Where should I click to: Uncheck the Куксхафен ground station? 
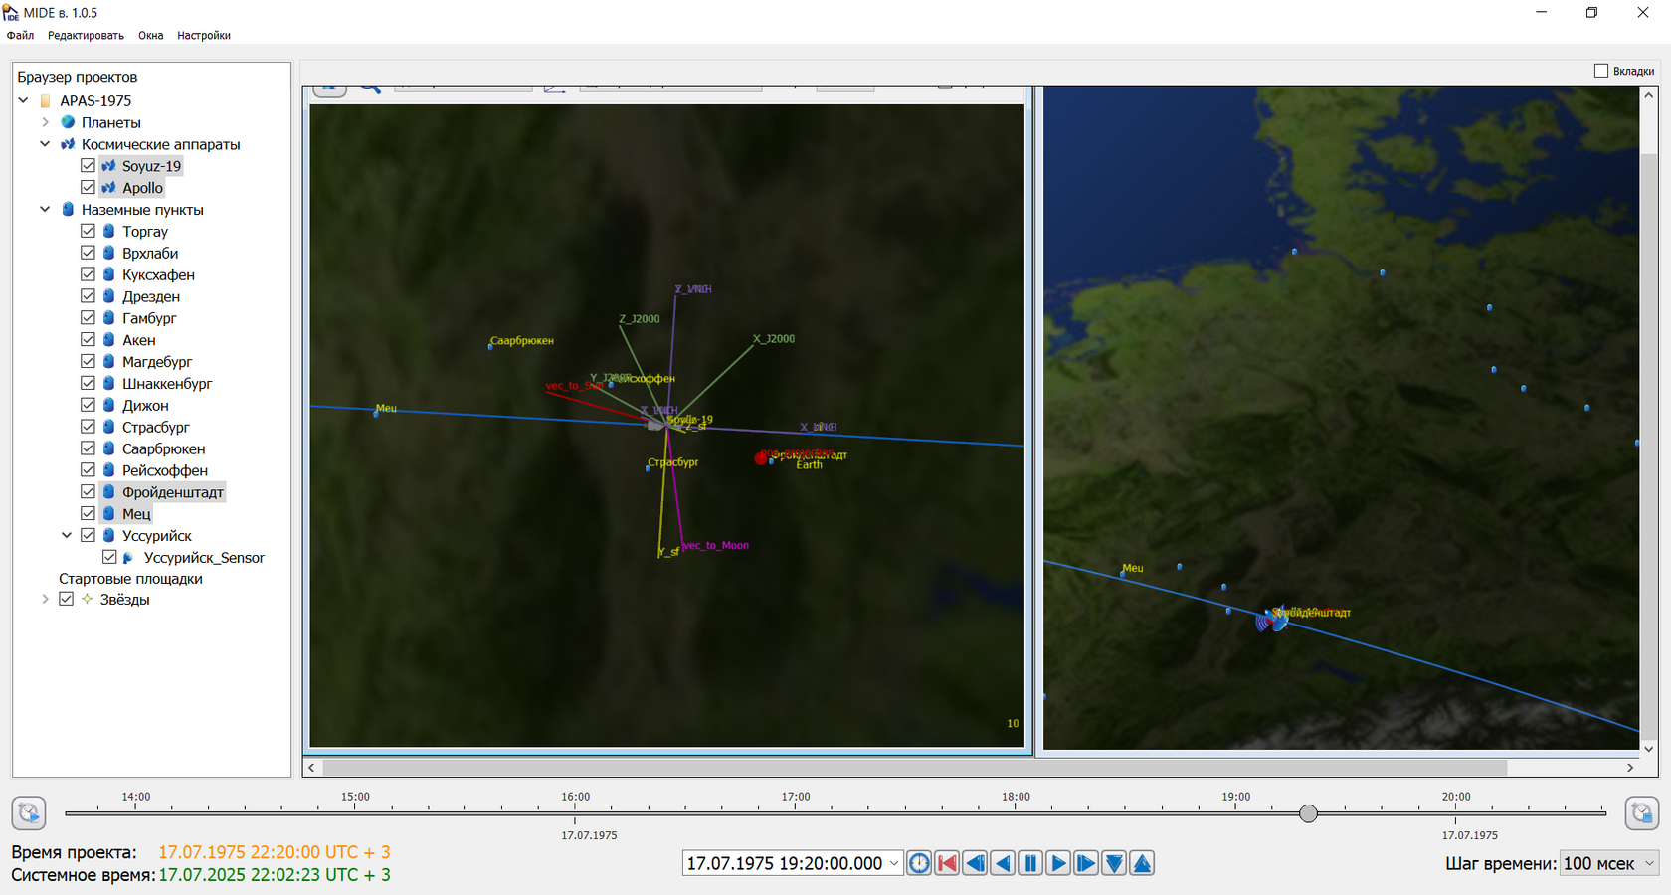[88, 274]
